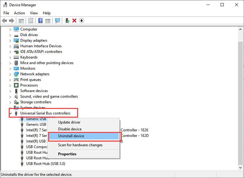Click the vertical scrollbar down arrow
244x178 pixels.
coord(241,168)
